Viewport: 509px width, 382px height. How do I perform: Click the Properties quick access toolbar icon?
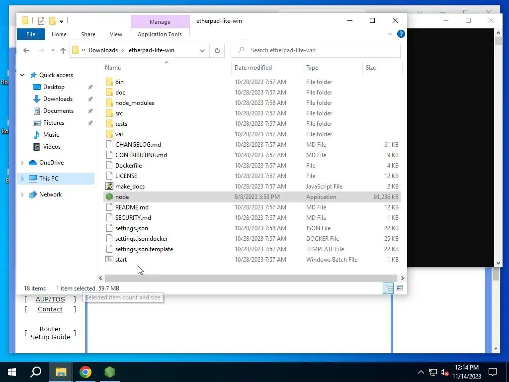41,21
